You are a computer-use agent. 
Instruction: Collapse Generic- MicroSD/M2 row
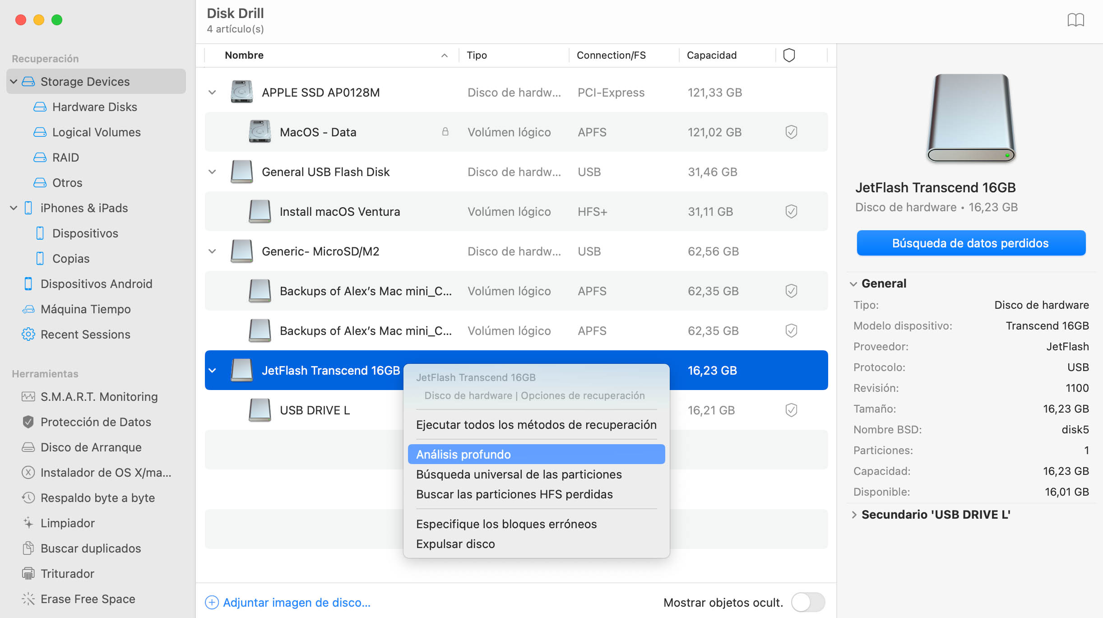pyautogui.click(x=212, y=251)
